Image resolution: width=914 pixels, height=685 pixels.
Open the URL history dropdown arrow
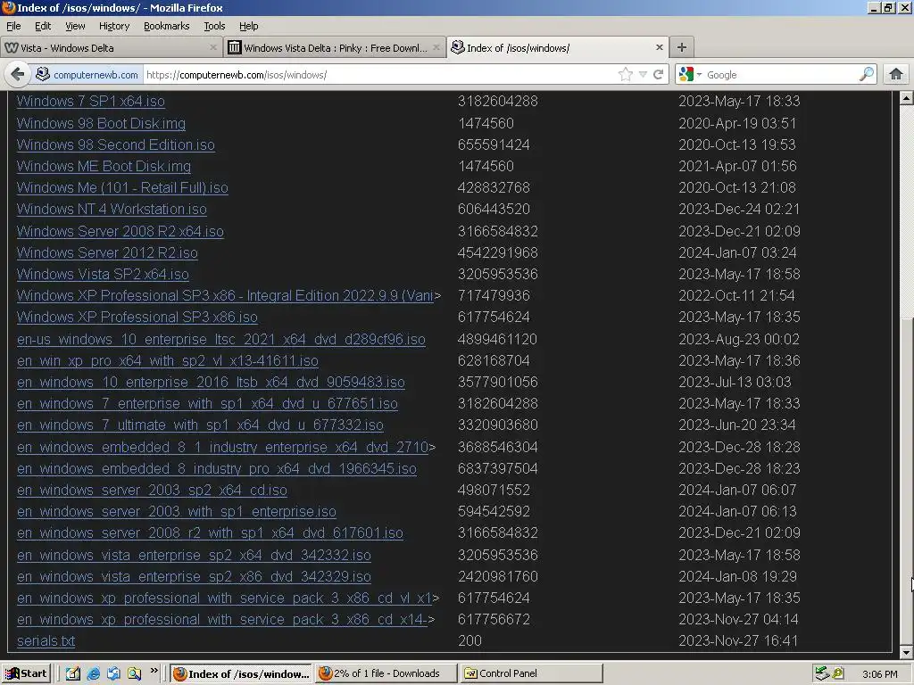tap(643, 75)
